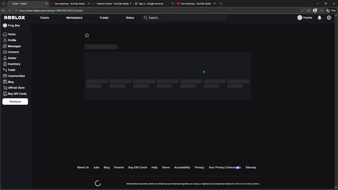Image resolution: width=338 pixels, height=190 pixels.
Task: Open the Sitemap footer link
Action: pyautogui.click(x=251, y=168)
